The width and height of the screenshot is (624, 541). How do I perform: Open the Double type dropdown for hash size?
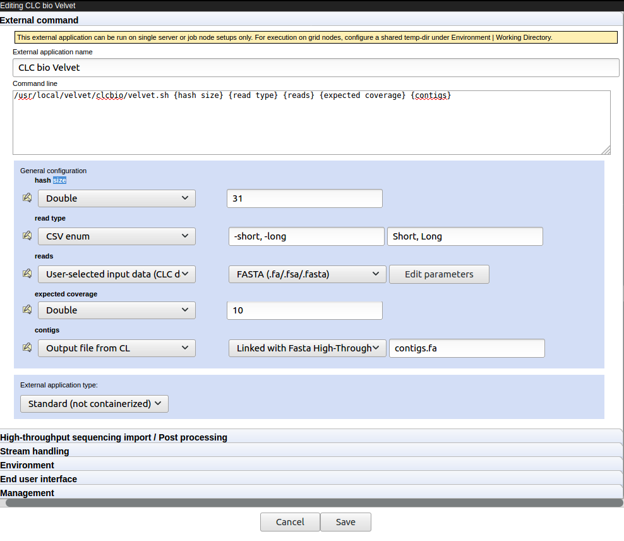pyautogui.click(x=116, y=198)
